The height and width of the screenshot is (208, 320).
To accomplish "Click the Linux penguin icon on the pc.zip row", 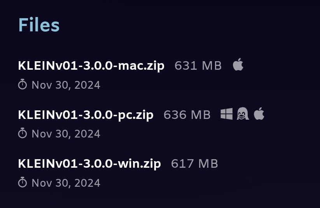I will point(243,113).
